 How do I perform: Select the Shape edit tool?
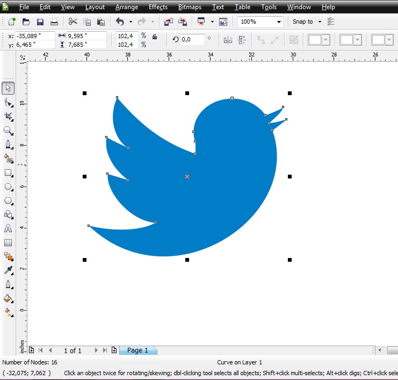9,103
